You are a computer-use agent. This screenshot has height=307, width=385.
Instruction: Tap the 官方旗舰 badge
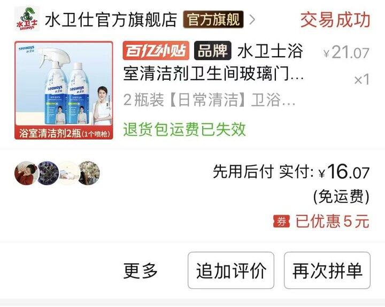pos(213,19)
